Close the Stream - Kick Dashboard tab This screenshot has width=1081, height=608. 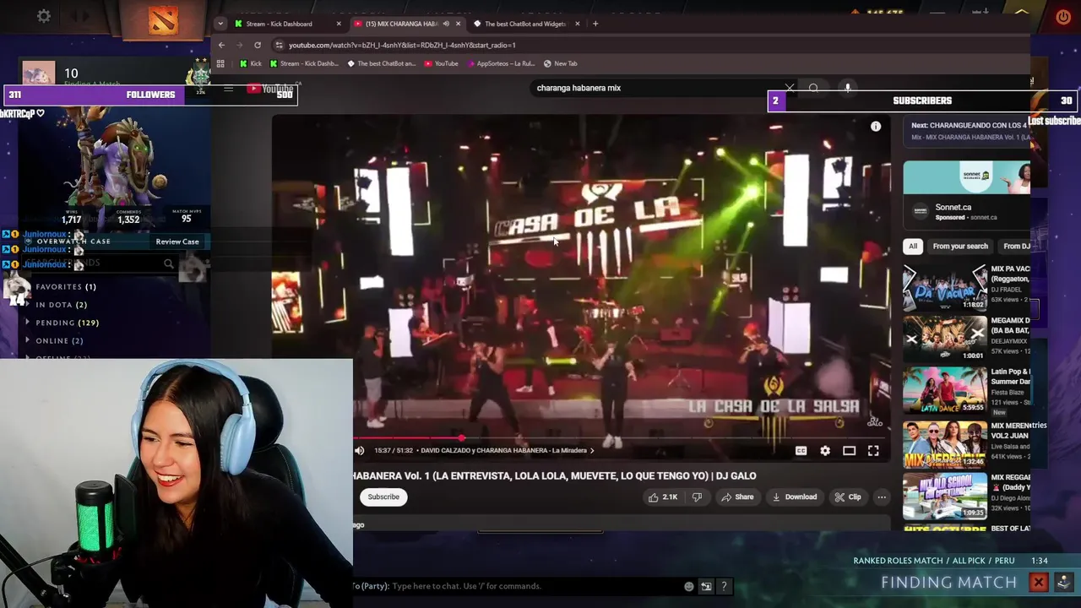tap(339, 24)
